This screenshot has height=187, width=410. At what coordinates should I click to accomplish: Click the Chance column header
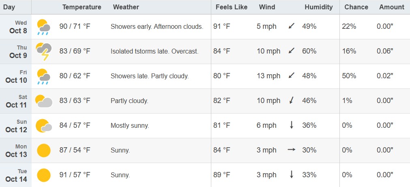tap(356, 7)
